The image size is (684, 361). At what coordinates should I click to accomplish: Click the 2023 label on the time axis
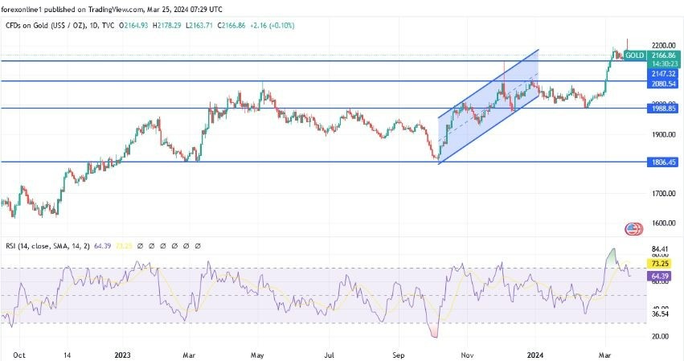[123, 355]
